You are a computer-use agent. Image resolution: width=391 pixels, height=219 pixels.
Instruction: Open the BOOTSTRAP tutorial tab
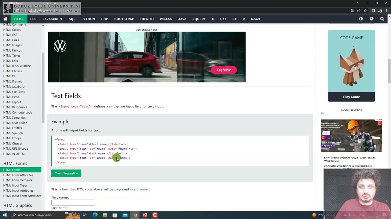124,19
